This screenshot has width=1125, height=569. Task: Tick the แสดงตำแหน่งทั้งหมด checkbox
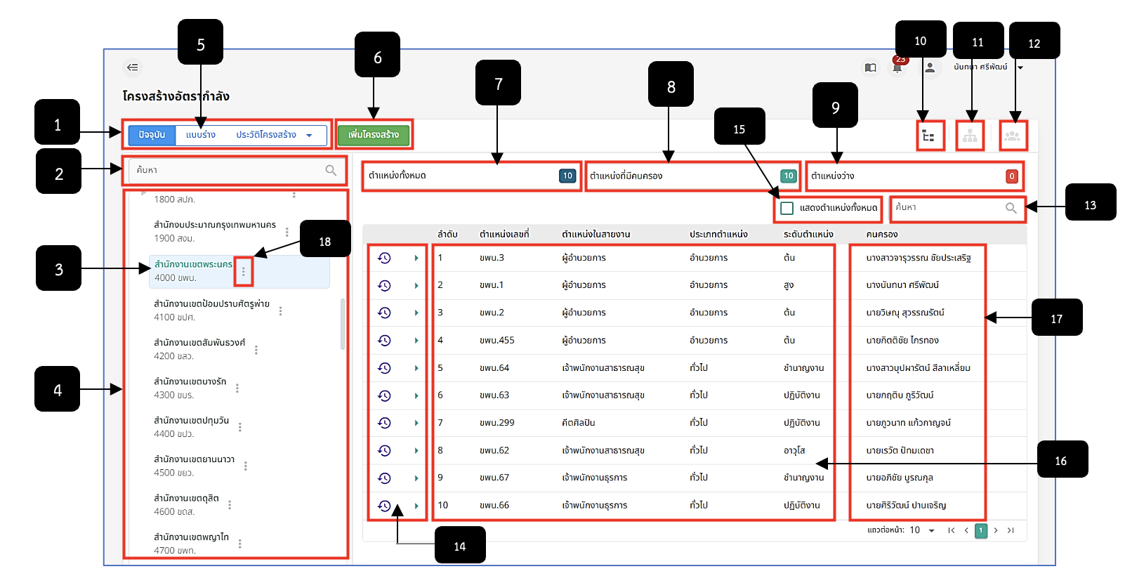coord(787,208)
